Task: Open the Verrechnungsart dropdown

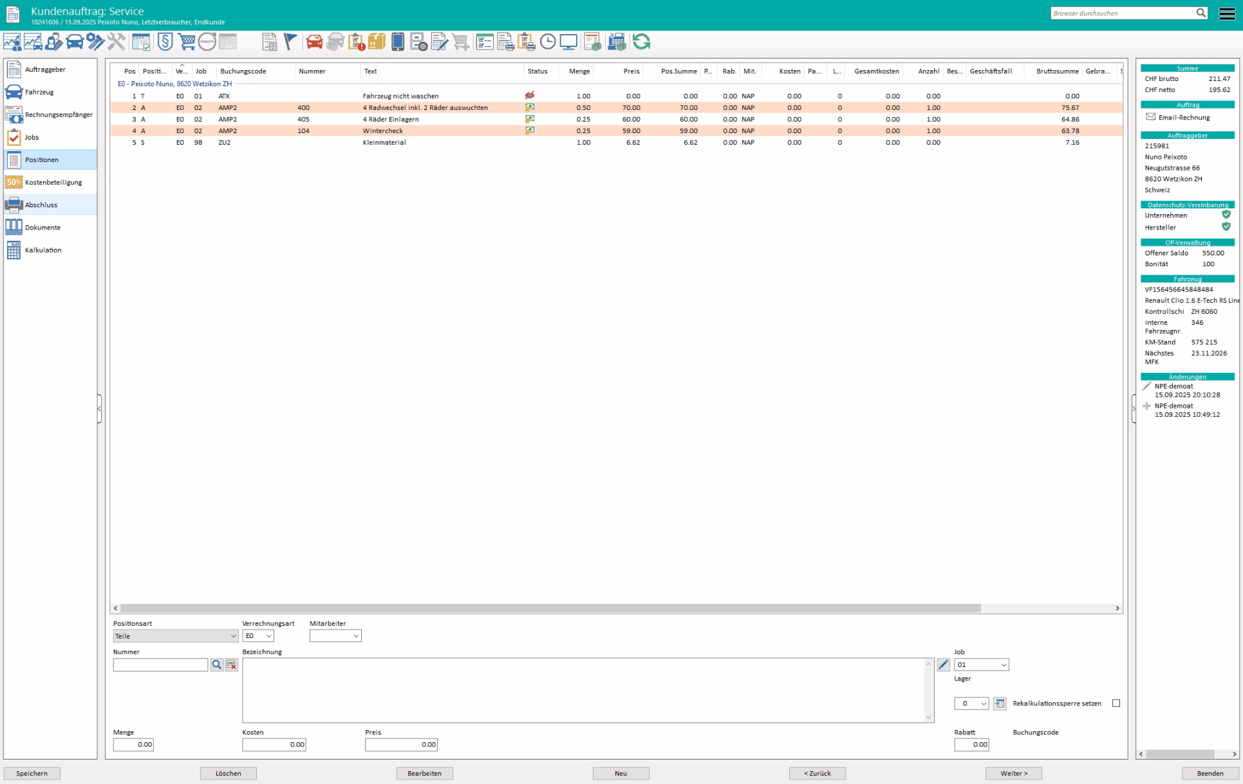Action: click(258, 636)
